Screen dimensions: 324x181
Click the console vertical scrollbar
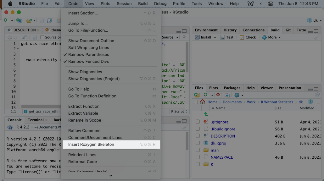[187, 141]
